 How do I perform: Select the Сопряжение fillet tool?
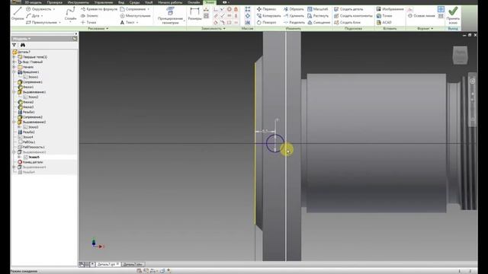pos(133,9)
